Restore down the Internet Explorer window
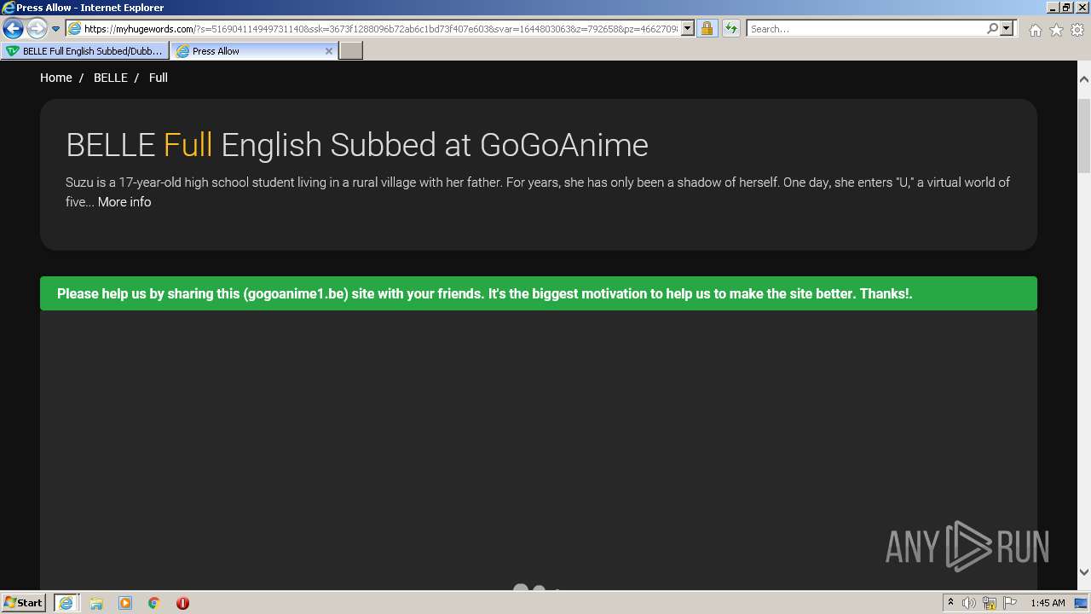Screen dimensions: 1091x614 click(x=1067, y=7)
